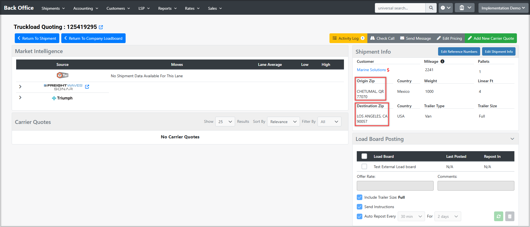Screen dimensions: 530x227
Task: Open the Sort By Relevance dropdown
Action: [283, 122]
